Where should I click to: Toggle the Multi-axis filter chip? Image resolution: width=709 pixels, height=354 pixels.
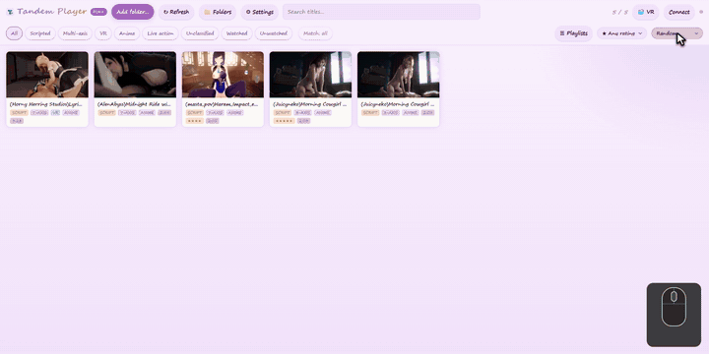click(x=75, y=33)
